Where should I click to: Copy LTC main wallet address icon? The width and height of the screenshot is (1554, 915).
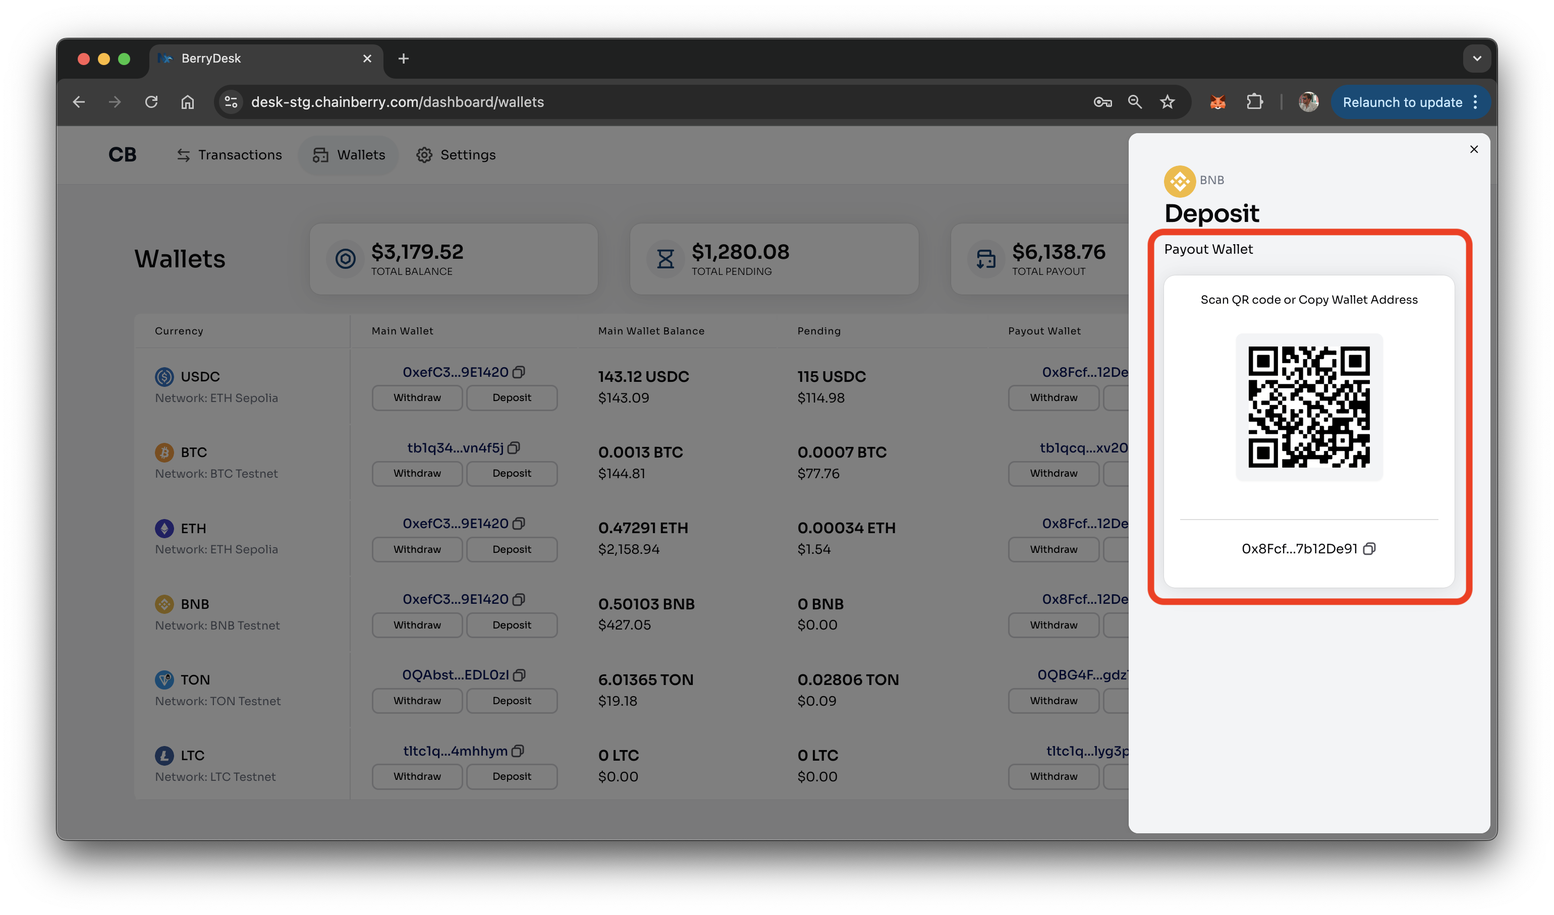[518, 751]
